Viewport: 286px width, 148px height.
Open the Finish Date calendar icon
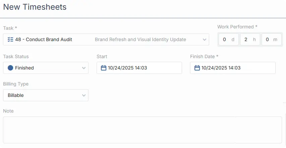197,68
